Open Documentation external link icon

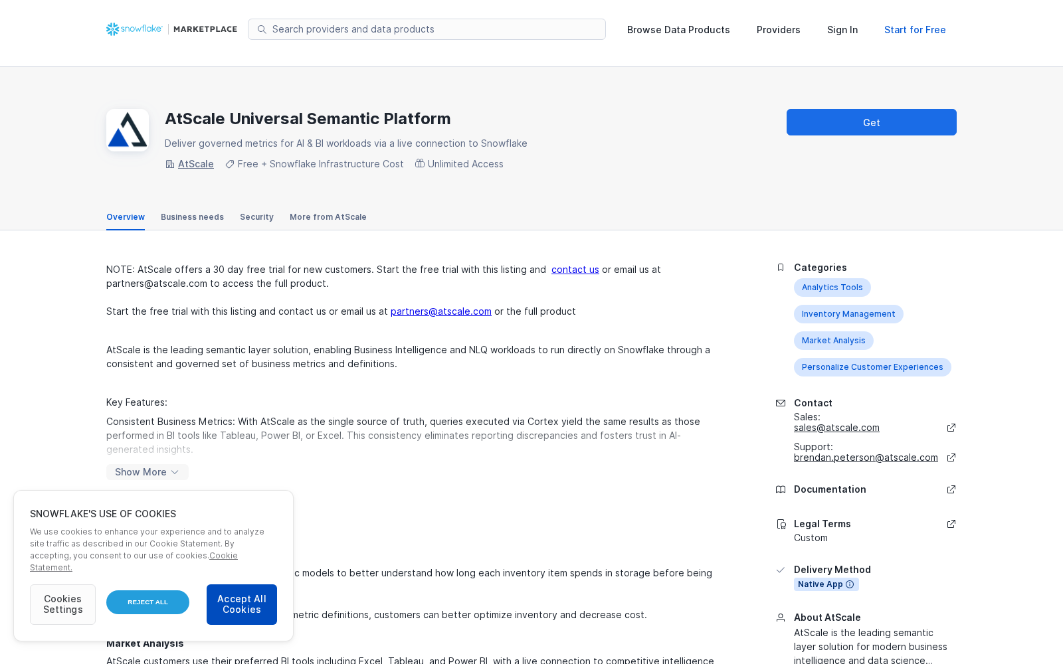click(951, 489)
